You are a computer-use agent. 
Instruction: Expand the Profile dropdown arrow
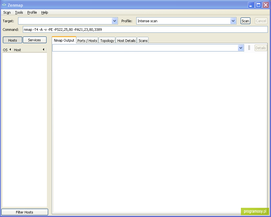233,21
